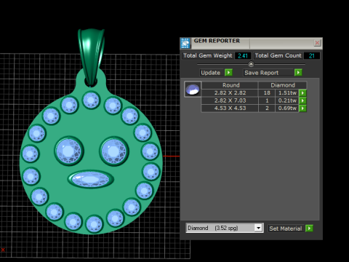Click the Total Gem Count value 21
Screen dimensions: 349x262
tap(312, 56)
